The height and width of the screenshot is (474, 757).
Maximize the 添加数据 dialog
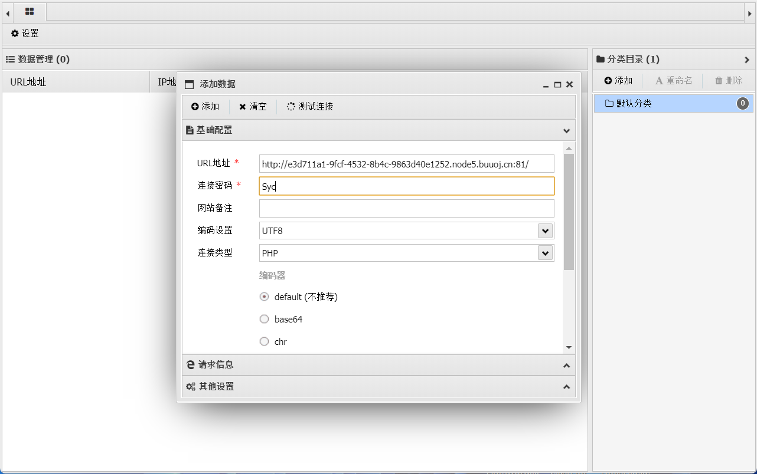(x=557, y=85)
